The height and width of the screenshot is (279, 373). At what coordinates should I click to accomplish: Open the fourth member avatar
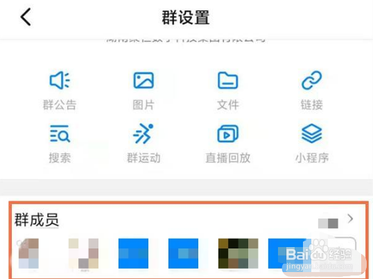click(183, 253)
